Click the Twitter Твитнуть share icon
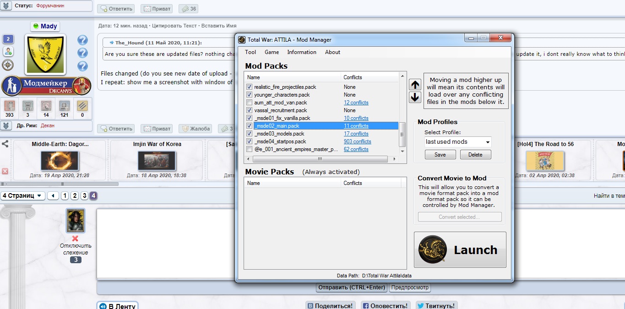The image size is (625, 309). [436, 306]
